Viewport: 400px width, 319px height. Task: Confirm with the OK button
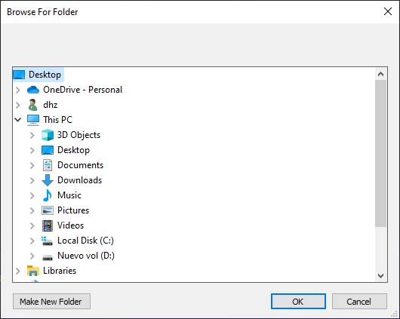(x=298, y=302)
